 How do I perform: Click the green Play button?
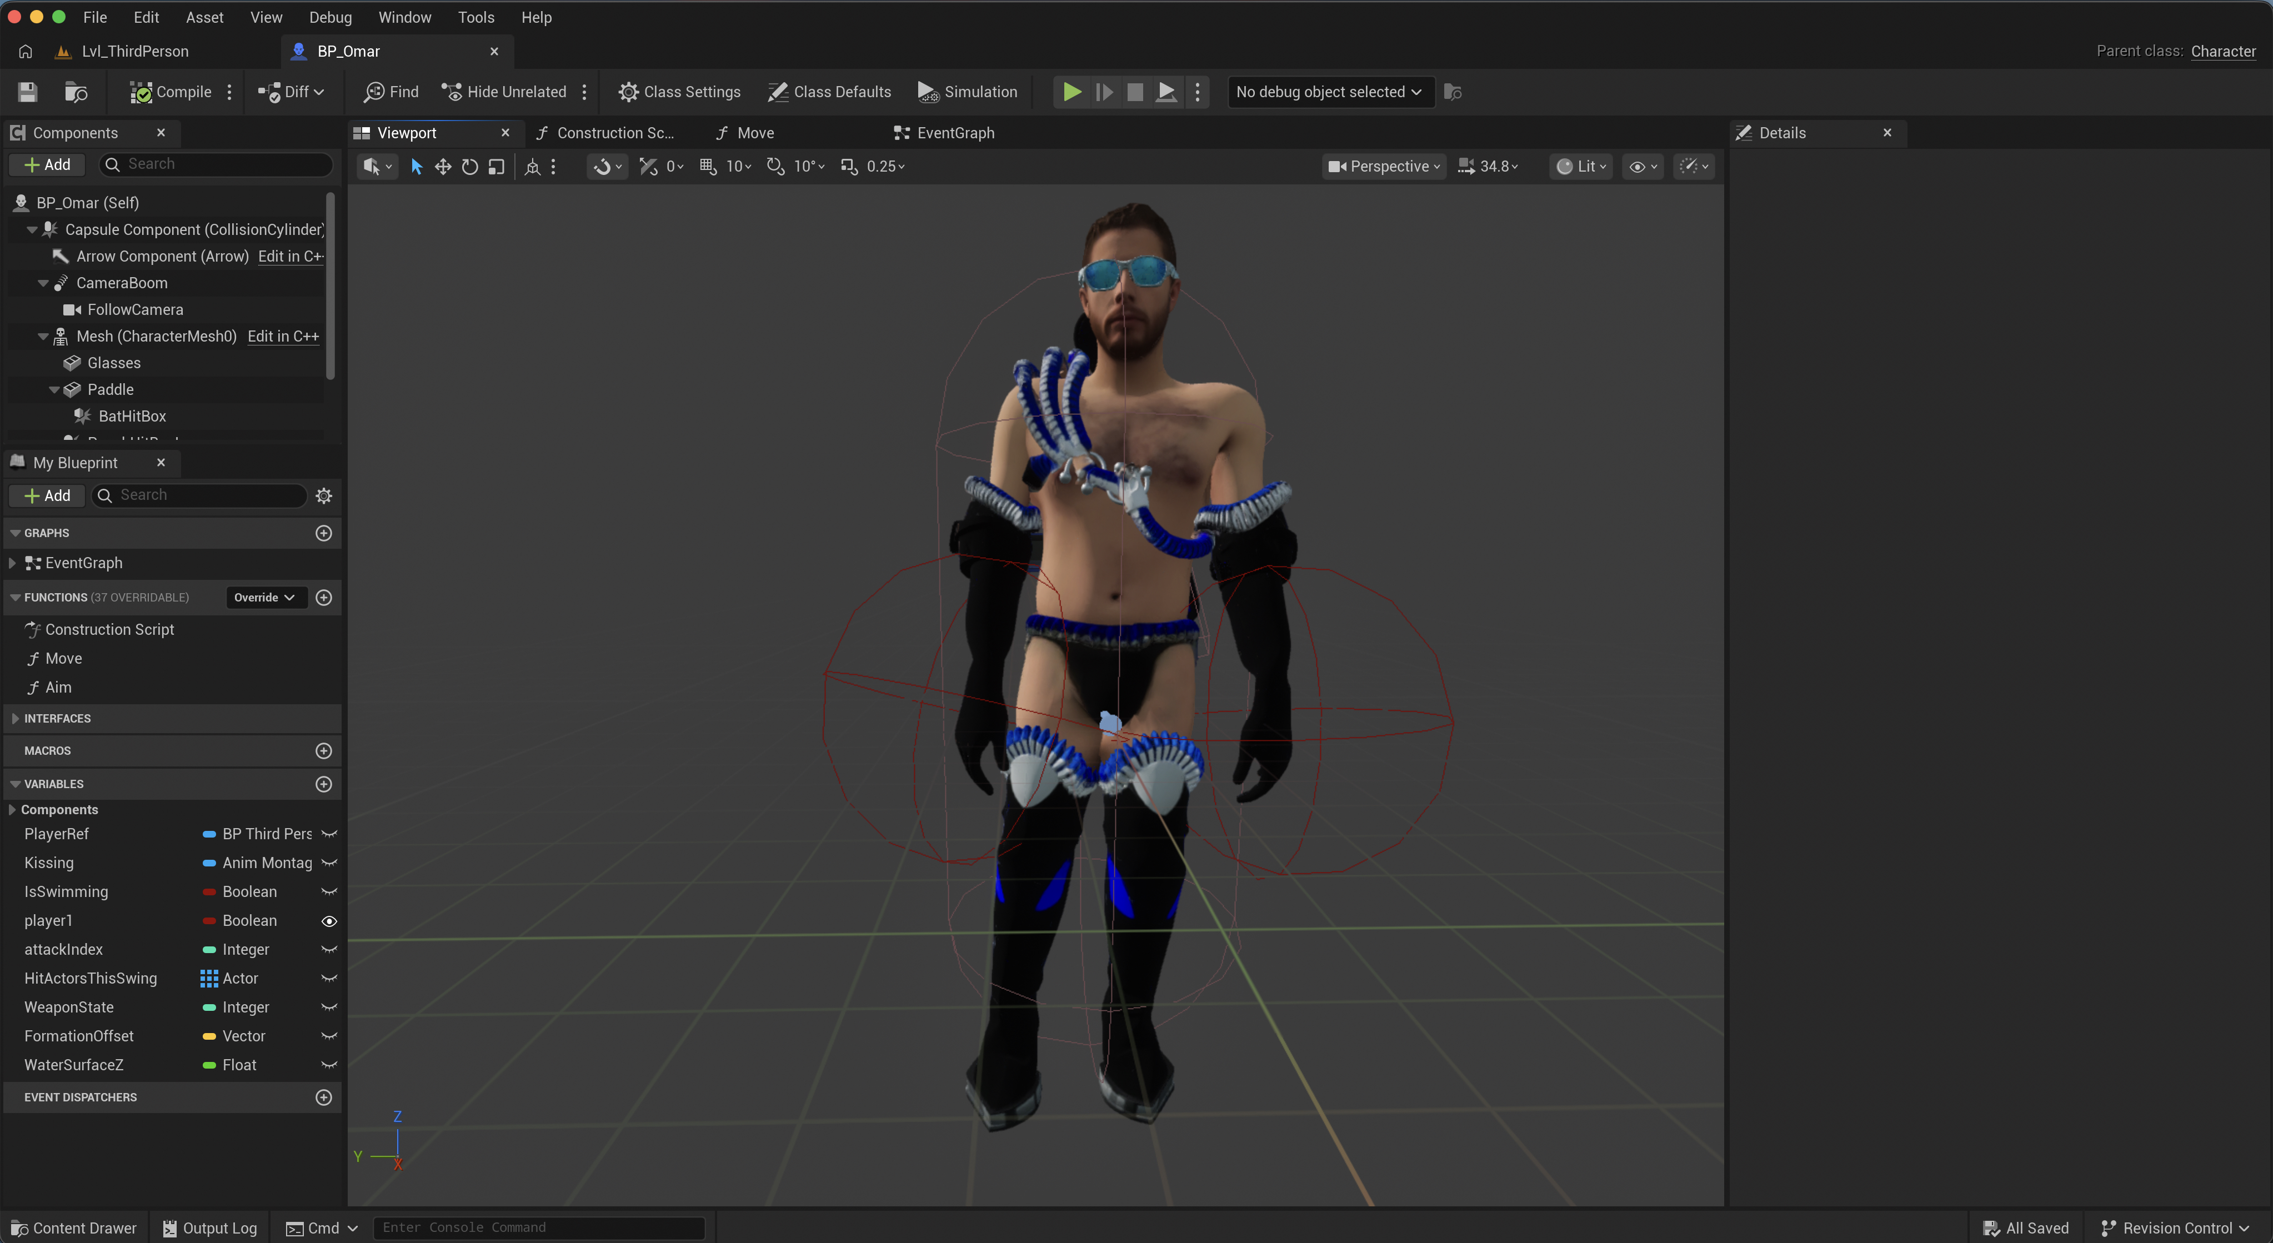(1071, 92)
